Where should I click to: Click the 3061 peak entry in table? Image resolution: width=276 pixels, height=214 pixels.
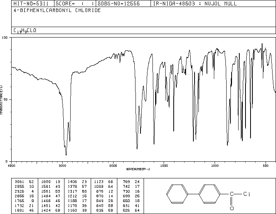click(24, 182)
